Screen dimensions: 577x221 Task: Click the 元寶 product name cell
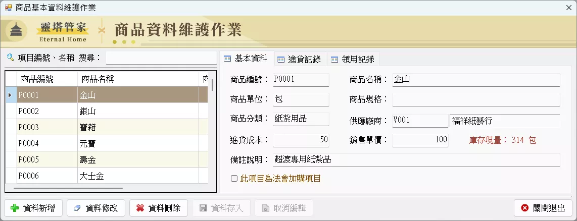pyautogui.click(x=138, y=143)
